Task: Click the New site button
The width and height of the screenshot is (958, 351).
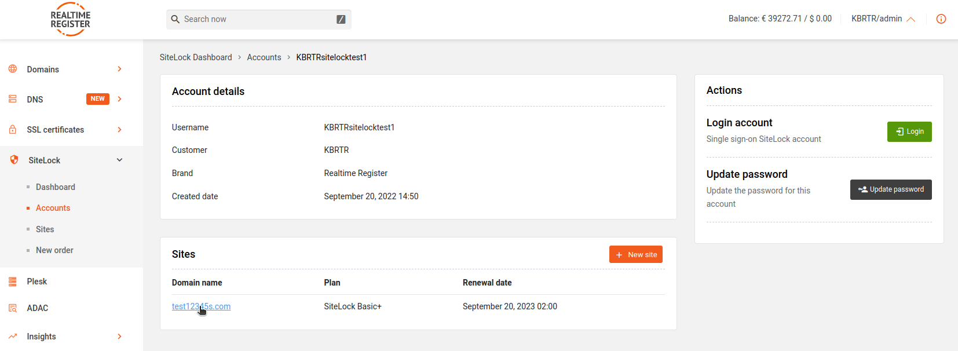Action: click(x=636, y=254)
